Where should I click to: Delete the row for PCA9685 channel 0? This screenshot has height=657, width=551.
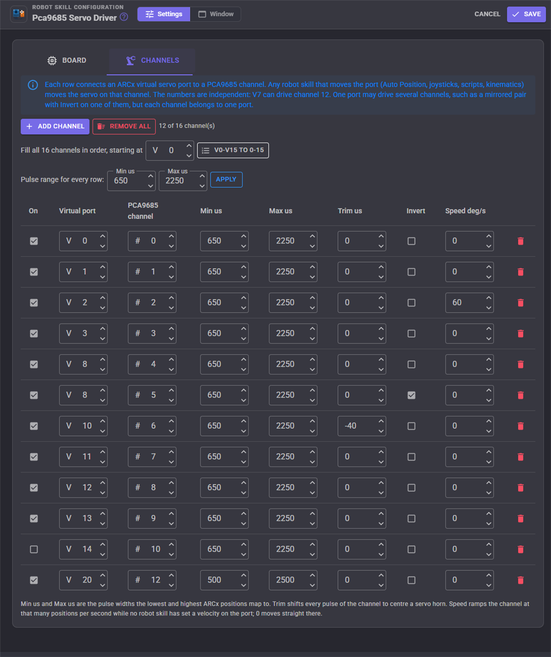[520, 241]
